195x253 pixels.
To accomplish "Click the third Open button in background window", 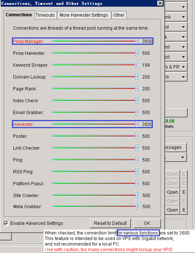I will pos(172,192).
